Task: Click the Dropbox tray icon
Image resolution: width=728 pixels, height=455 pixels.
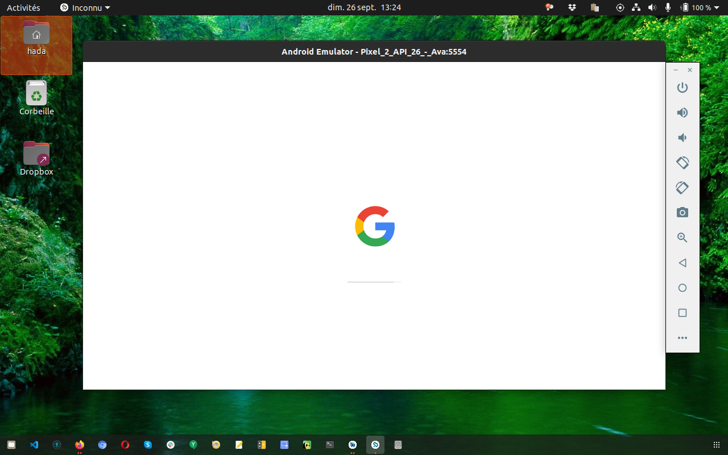Action: click(x=572, y=7)
